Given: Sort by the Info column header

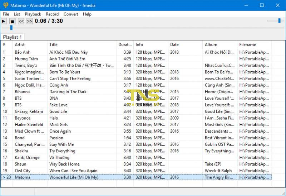Looking at the screenshot, I should point(151,45).
